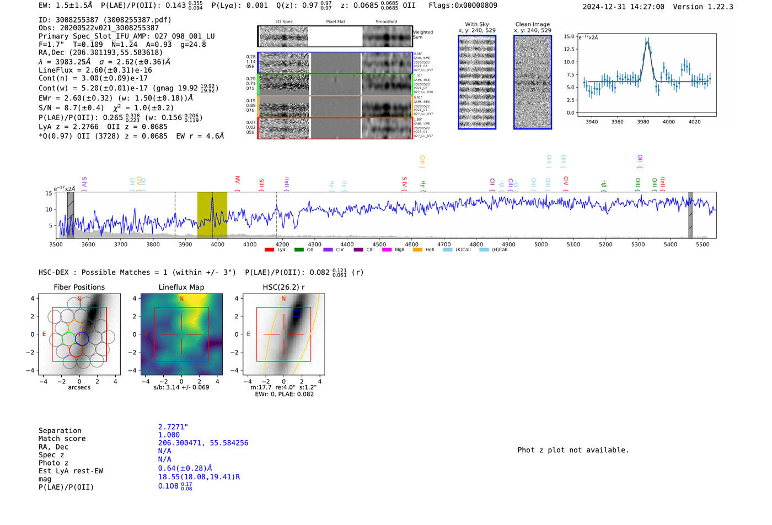Select the green-bordered fiber spectrum row
This screenshot has height=525, width=772.
click(335, 84)
